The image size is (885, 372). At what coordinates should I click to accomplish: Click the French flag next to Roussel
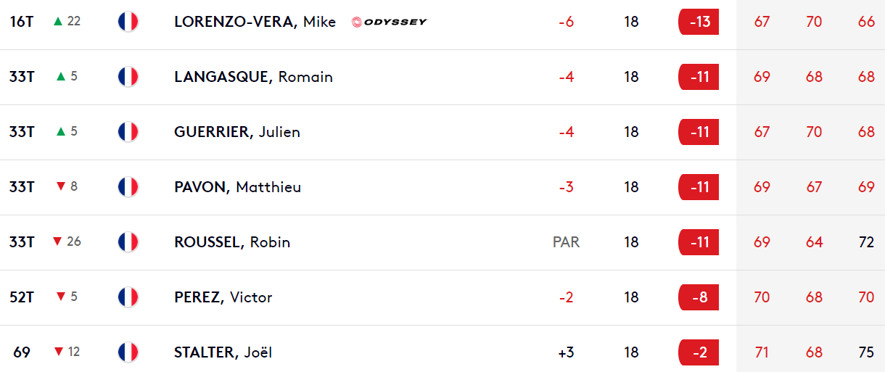point(128,241)
